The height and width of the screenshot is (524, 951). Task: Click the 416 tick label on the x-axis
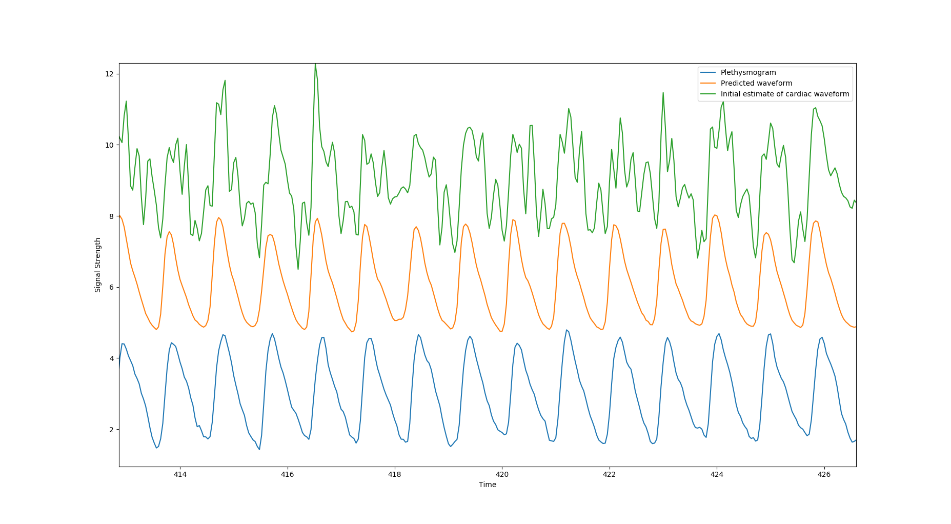point(287,475)
